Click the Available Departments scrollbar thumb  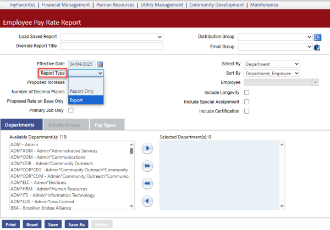pos(131,151)
